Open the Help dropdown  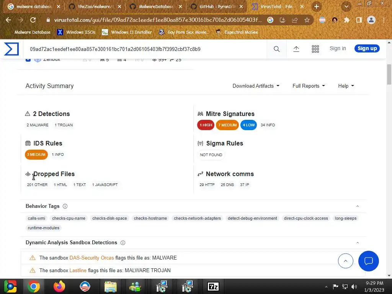click(346, 86)
